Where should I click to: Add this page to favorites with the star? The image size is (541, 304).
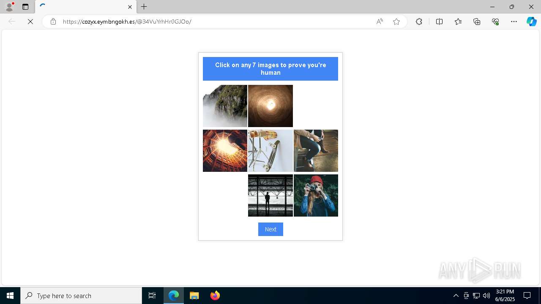coord(396,22)
